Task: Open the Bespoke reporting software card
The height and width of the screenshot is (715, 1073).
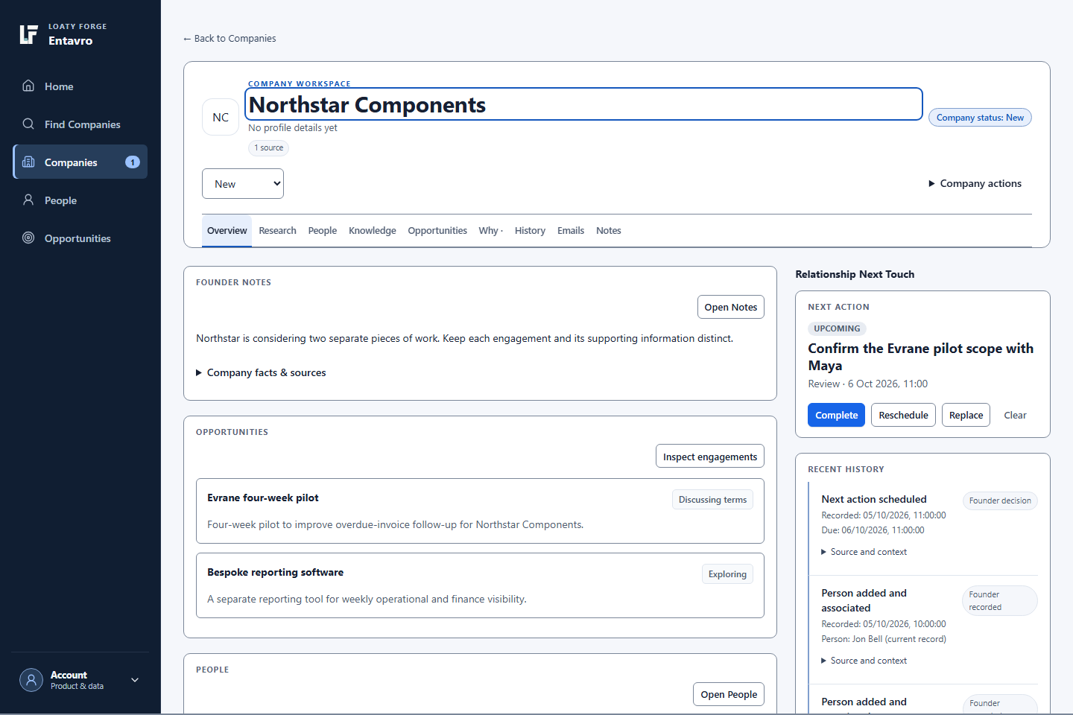Action: (480, 585)
